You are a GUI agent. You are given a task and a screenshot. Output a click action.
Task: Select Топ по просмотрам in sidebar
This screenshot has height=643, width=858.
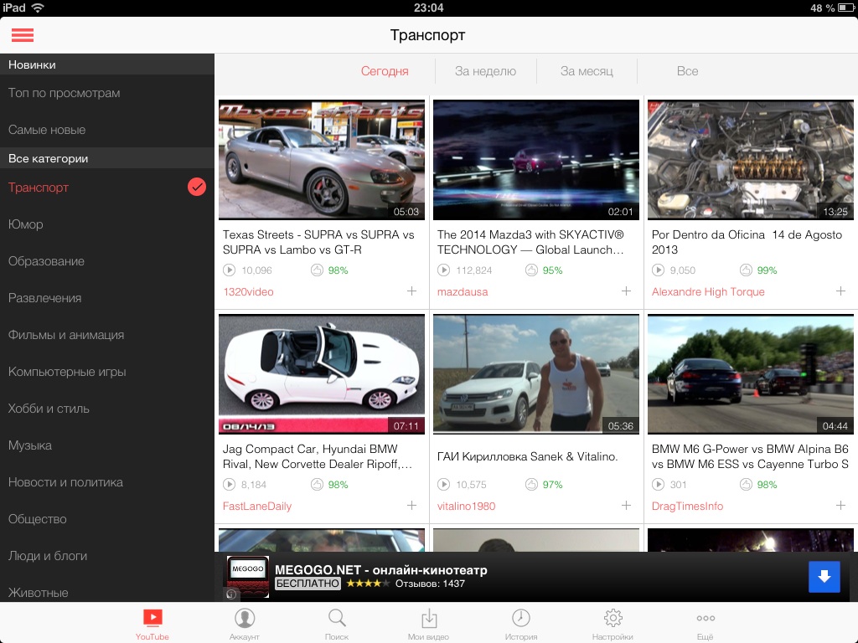tap(107, 93)
